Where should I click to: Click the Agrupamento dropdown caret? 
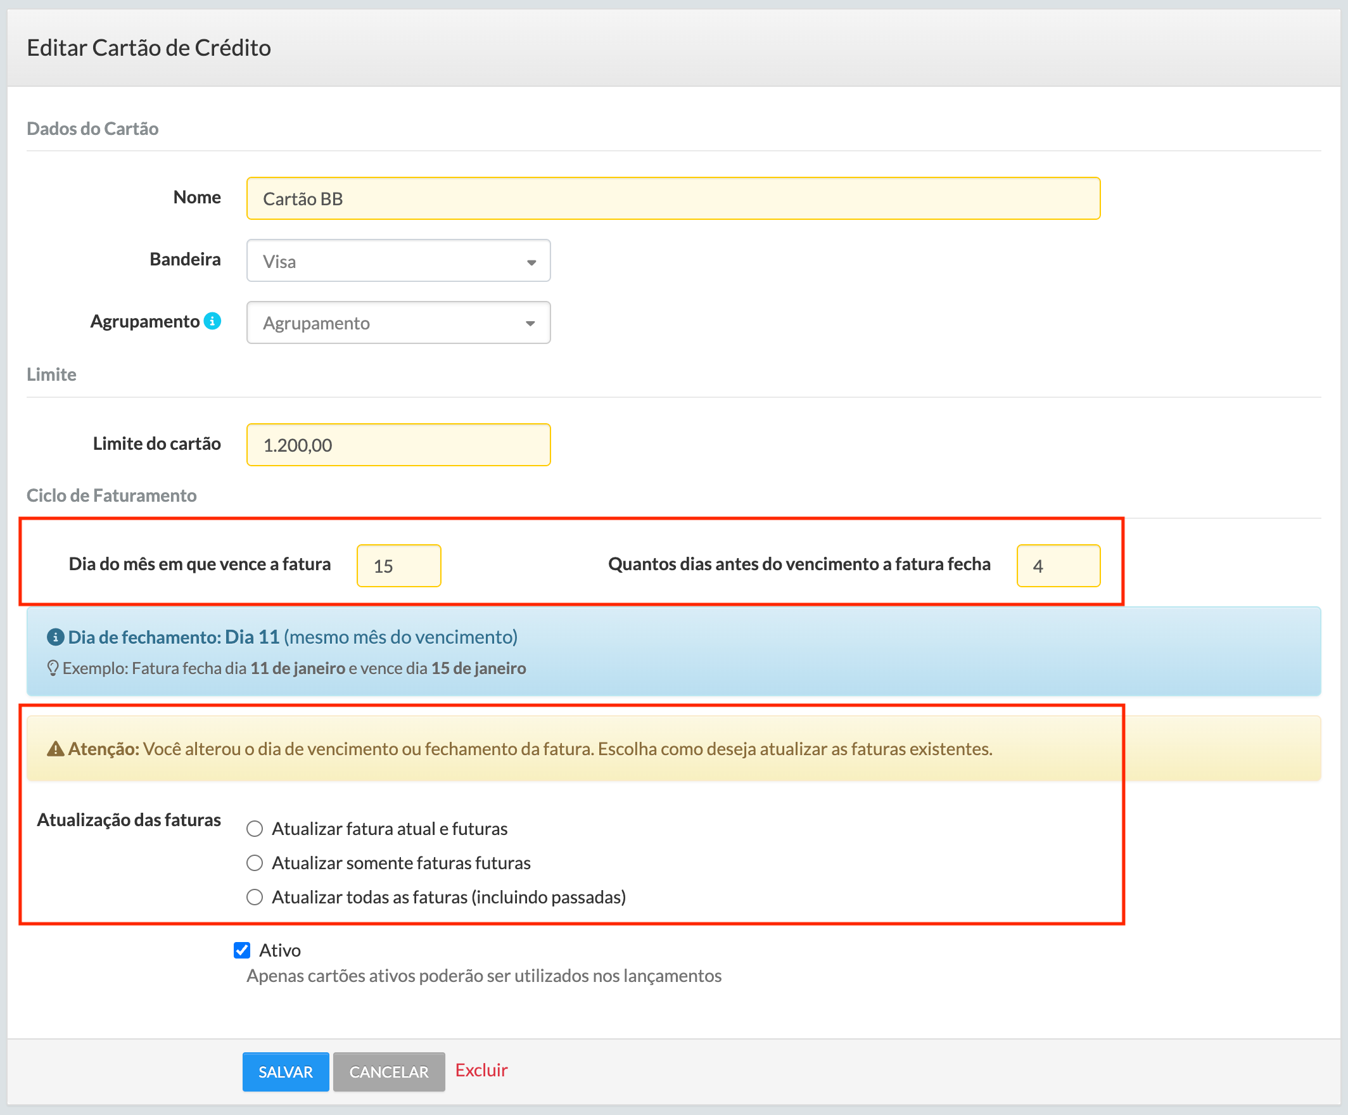pyautogui.click(x=530, y=324)
